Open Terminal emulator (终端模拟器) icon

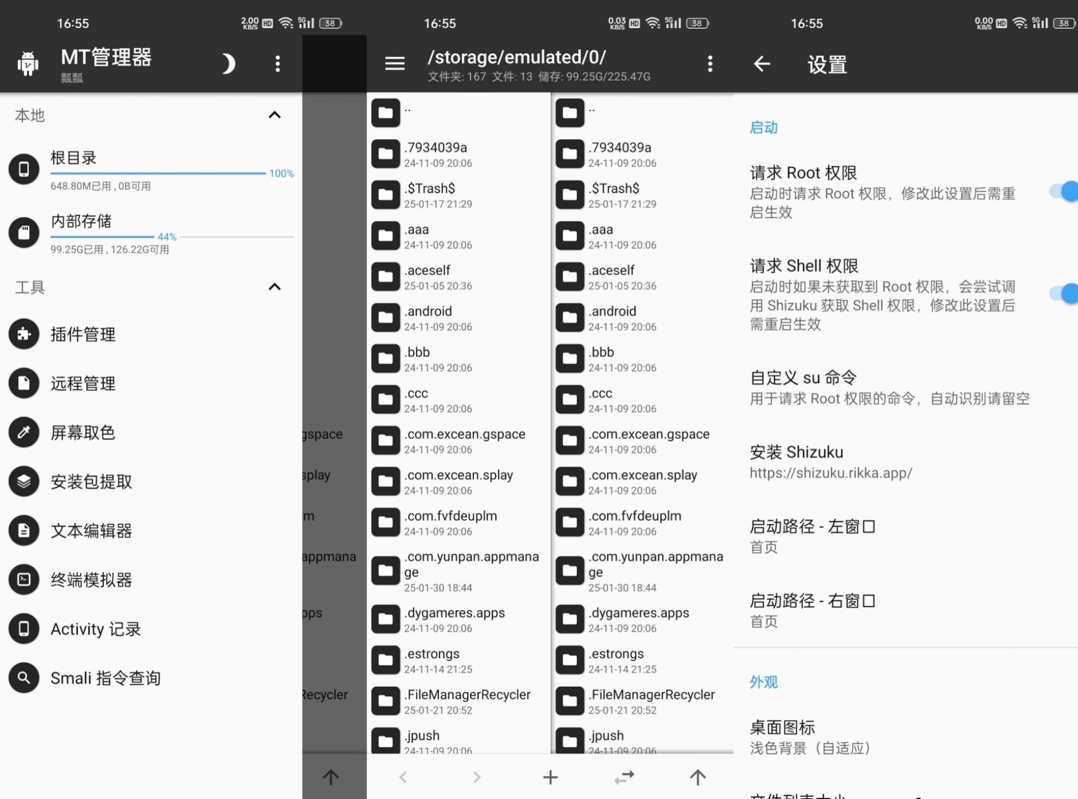tap(24, 579)
